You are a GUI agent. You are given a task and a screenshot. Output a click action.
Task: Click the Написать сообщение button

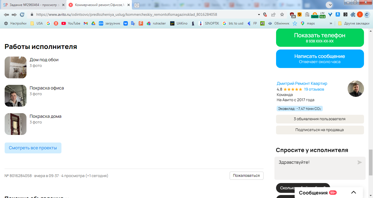320,59
